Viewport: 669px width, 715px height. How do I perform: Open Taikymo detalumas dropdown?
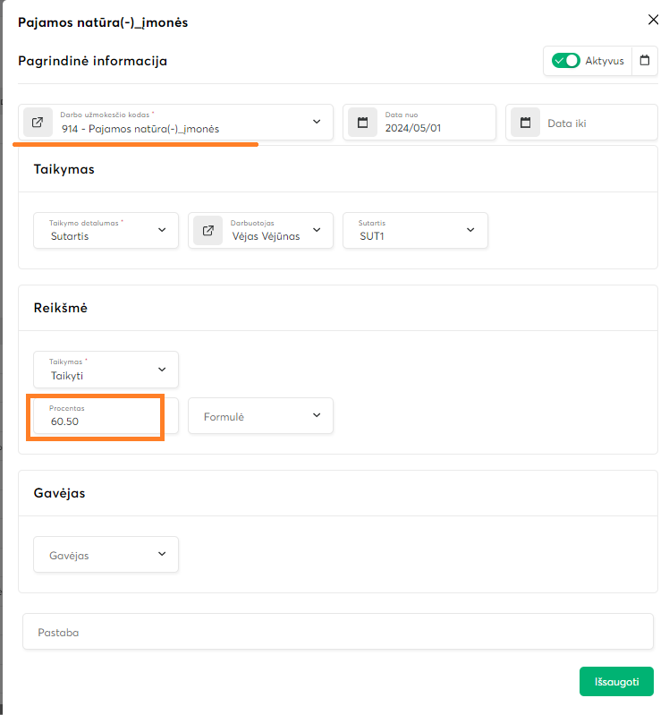tap(162, 230)
